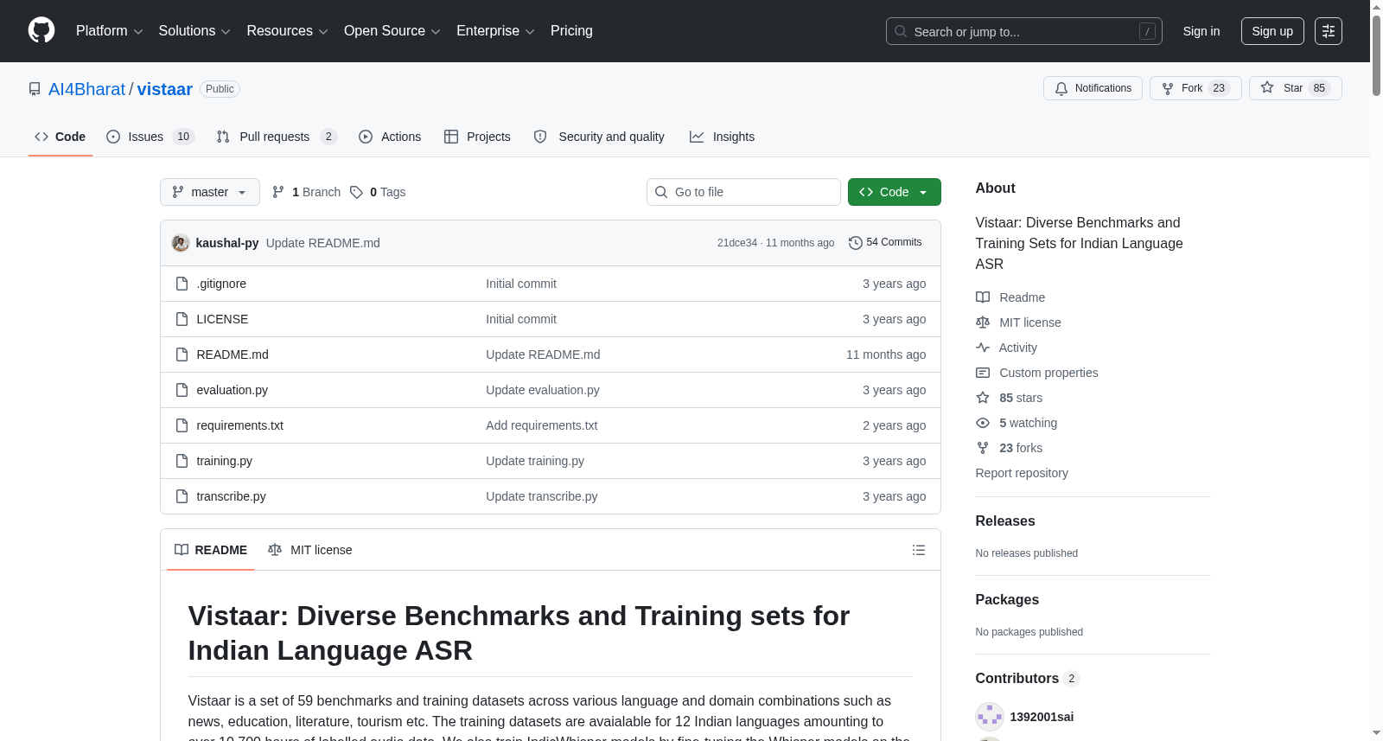Click the pulse icon beside Activity

tap(983, 348)
